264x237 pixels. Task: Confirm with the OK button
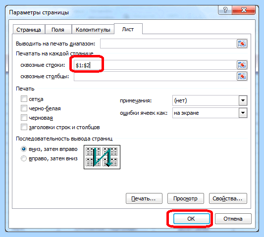coord(191,219)
